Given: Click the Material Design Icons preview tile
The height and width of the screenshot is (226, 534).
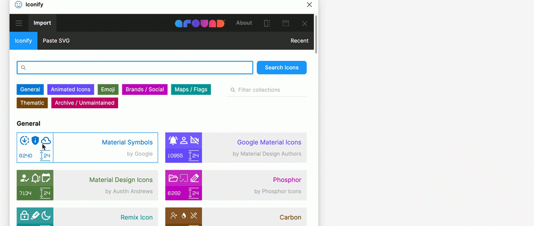Looking at the screenshot, I should (35, 185).
